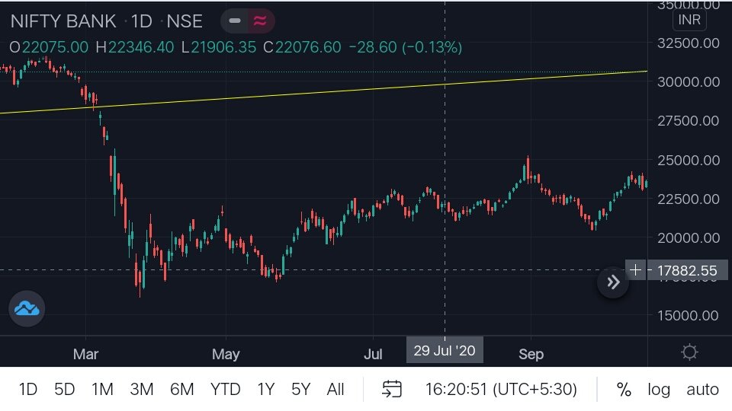This screenshot has height=411, width=732.
Task: Click the plus icon beside 17882.55
Action: 635,269
